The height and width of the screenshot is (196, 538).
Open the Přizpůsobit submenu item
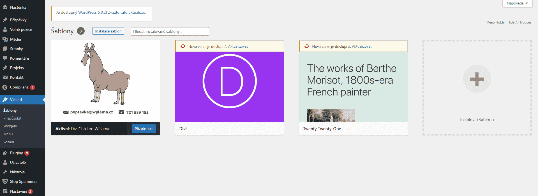click(12, 118)
